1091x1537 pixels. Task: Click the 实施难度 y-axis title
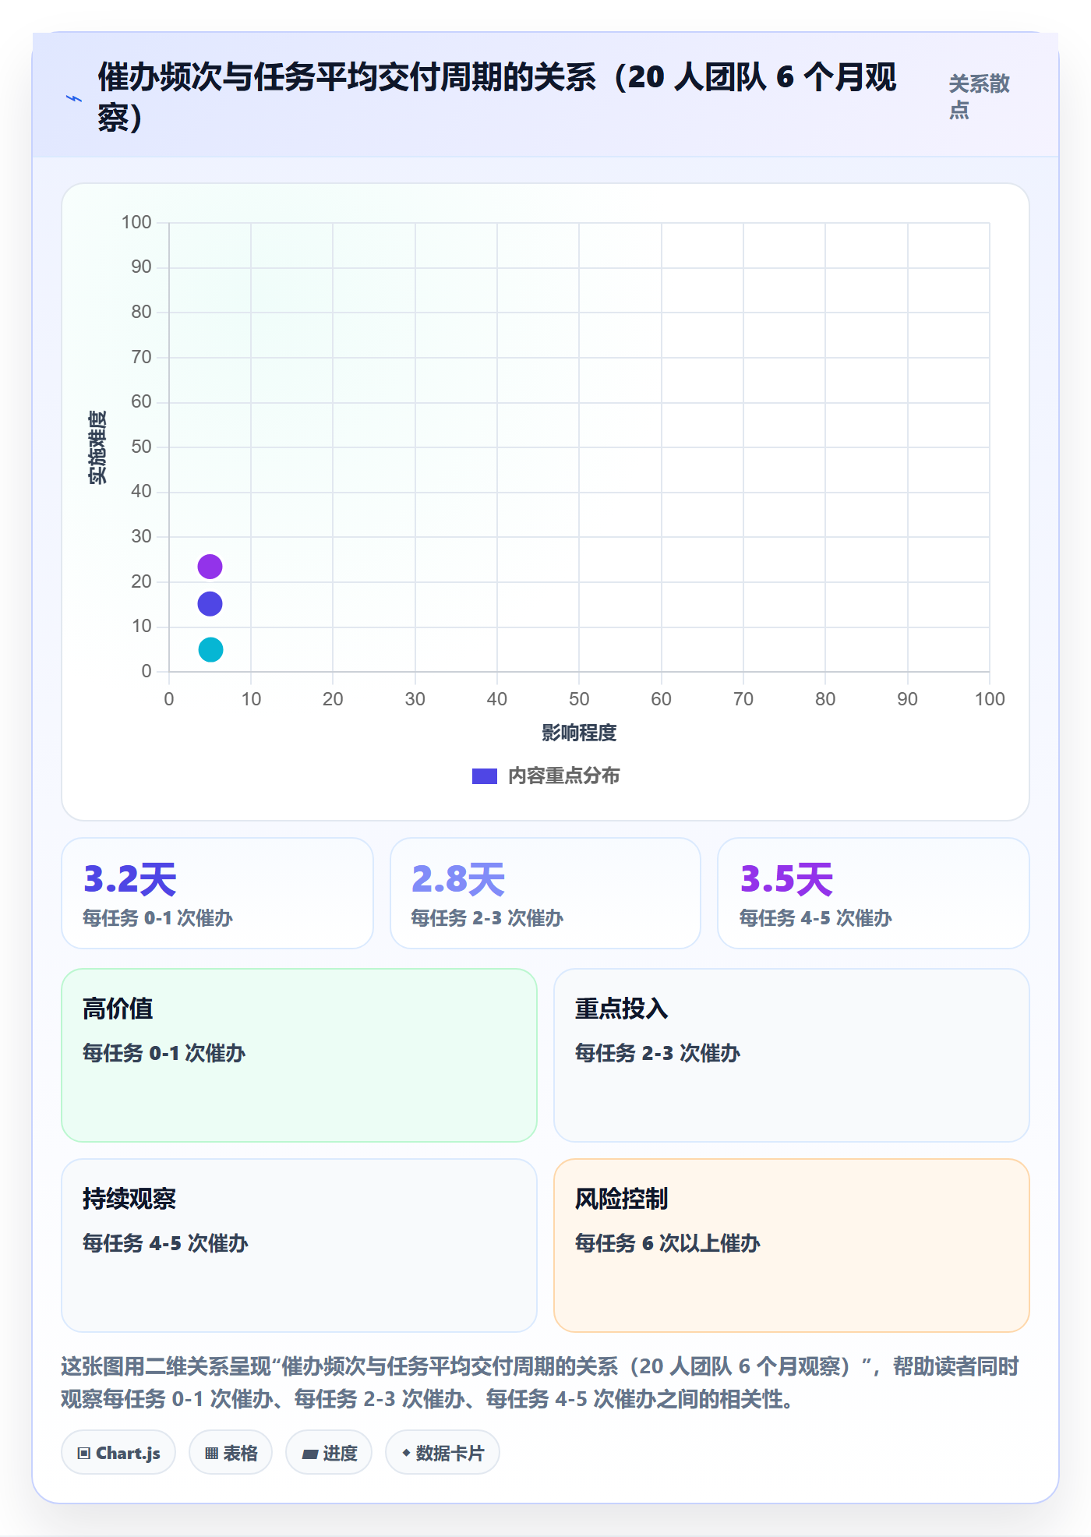tap(97, 447)
